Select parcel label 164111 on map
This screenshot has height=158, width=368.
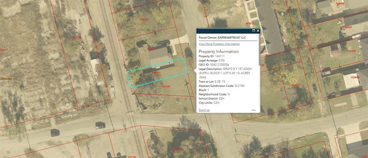click(x=156, y=73)
